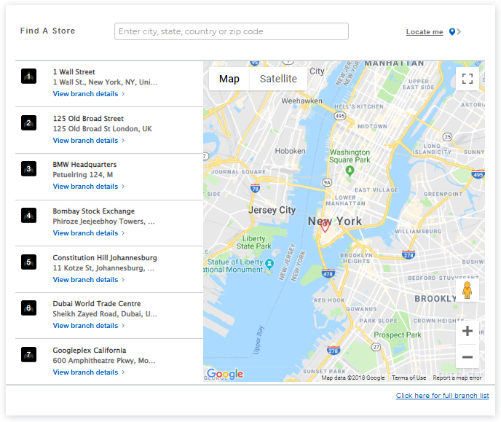Viewport: 501px width, 422px height.
Task: Click the Washington Square Park green marker
Action: coord(350,171)
